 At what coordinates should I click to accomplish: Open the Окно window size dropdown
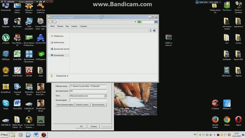point(105,95)
